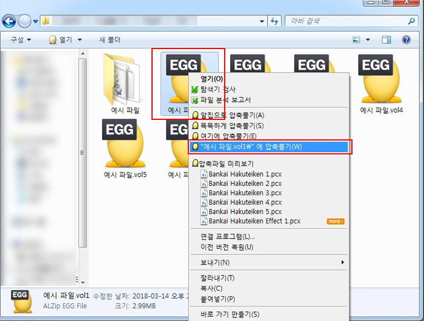
Task: Go back with the Explorer back arrow
Action: coord(9,21)
